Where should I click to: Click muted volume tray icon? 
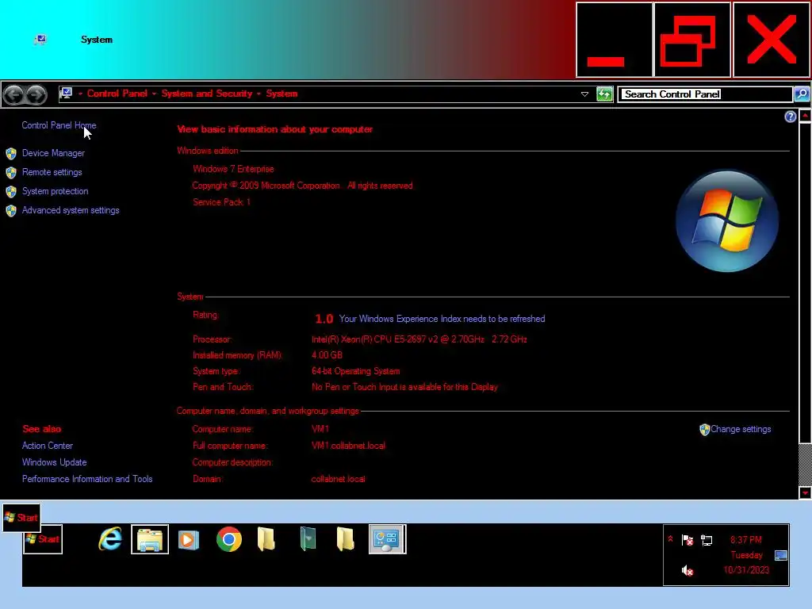[688, 570]
